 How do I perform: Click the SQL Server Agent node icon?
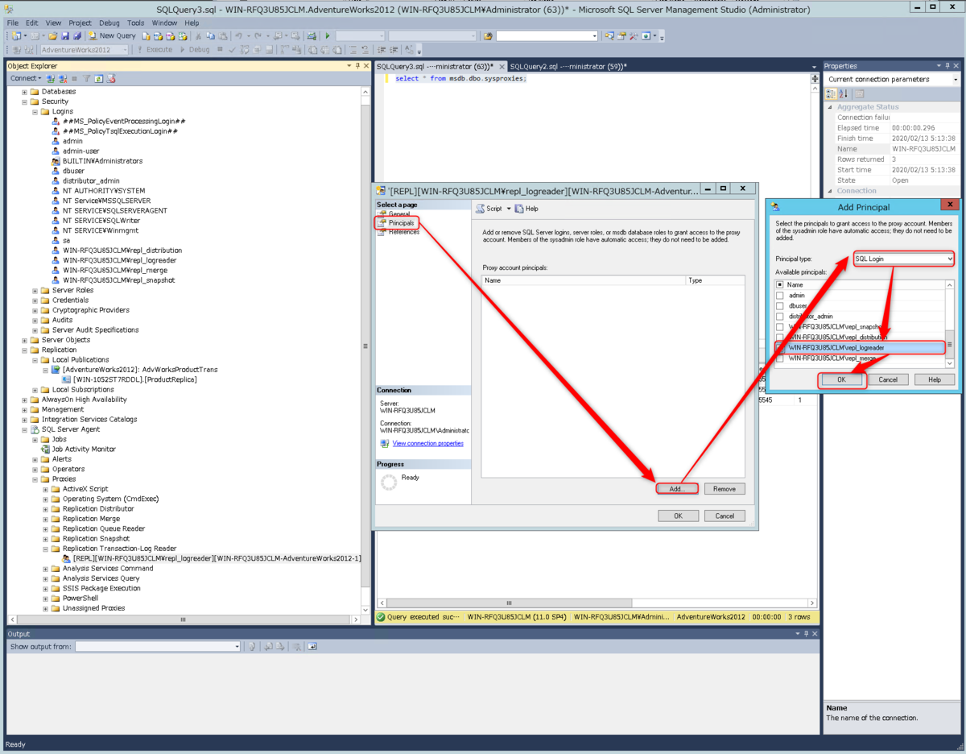coord(35,429)
